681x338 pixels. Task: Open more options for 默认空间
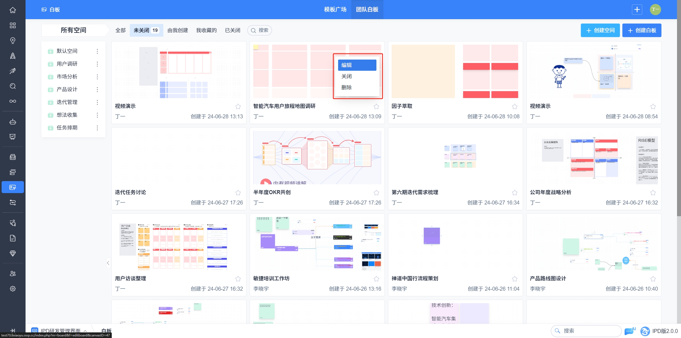97,51
